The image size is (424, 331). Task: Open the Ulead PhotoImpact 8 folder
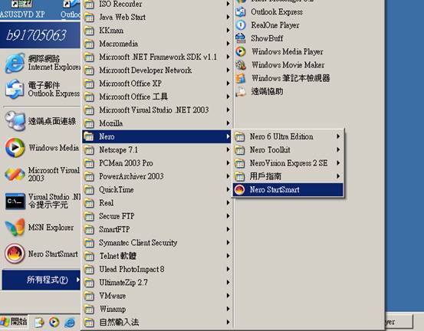click(156, 269)
